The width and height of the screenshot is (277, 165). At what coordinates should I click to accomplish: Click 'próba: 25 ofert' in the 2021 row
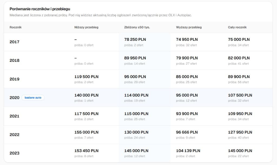[x=134, y=119]
